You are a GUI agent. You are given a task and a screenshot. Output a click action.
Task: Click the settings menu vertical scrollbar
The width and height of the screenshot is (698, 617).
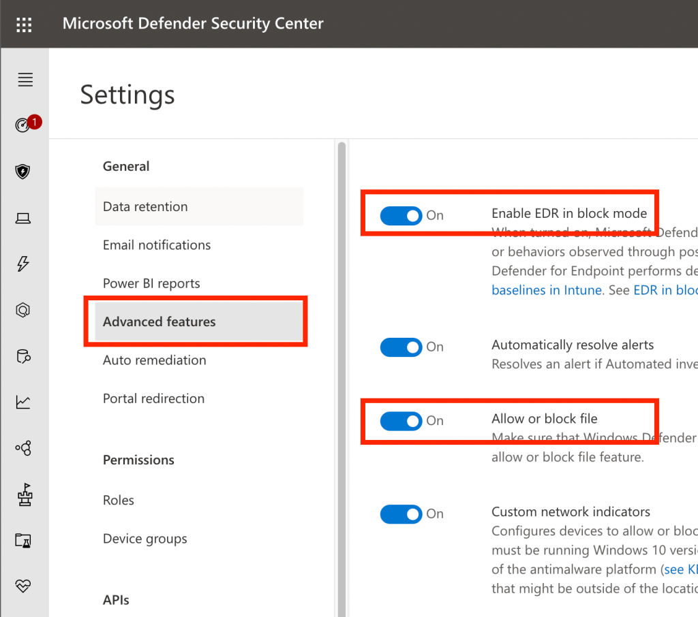[342, 378]
